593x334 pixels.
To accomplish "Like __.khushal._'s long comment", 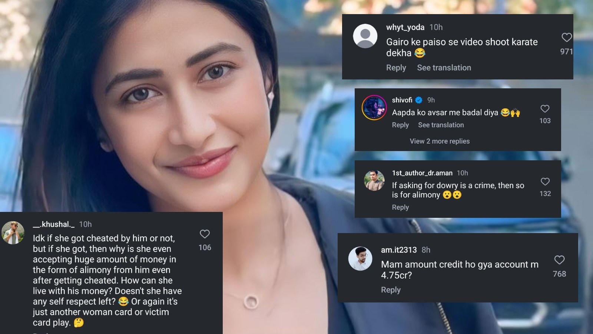I will [205, 234].
